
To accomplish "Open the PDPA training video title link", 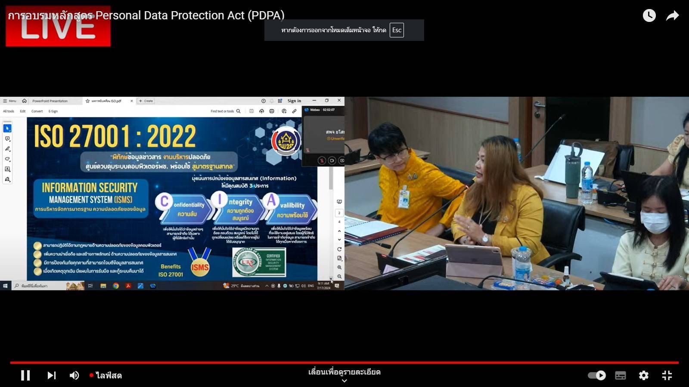I will pyautogui.click(x=146, y=15).
